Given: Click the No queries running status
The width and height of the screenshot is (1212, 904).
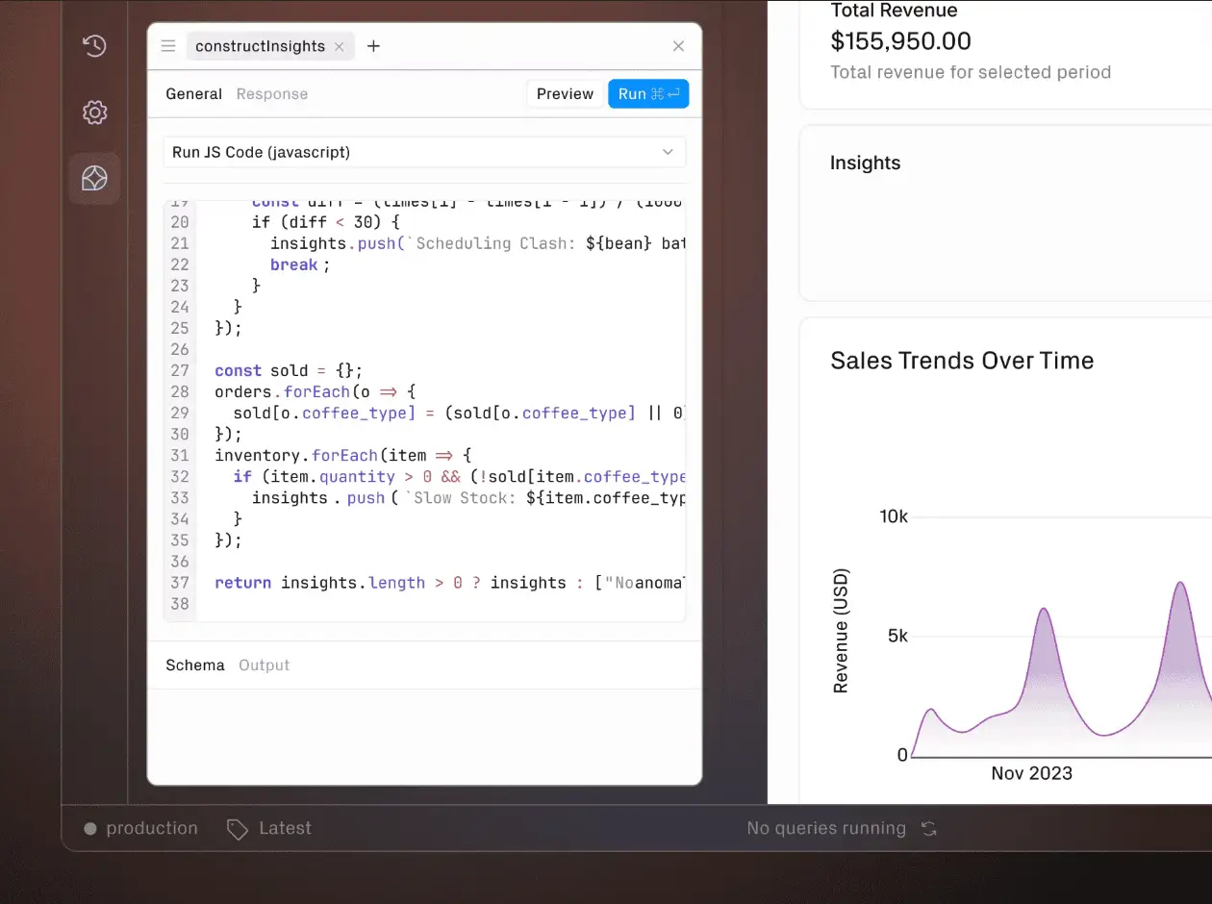Looking at the screenshot, I should [x=826, y=828].
